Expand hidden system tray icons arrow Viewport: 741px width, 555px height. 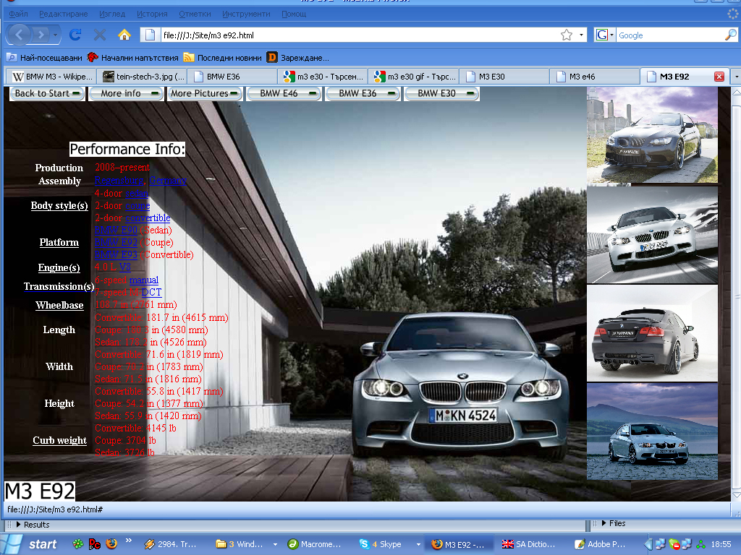pos(648,545)
